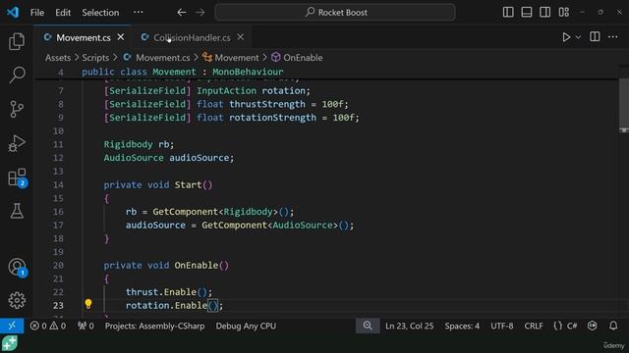Click the Scripts breadcrumb
The image size is (629, 353).
point(95,58)
